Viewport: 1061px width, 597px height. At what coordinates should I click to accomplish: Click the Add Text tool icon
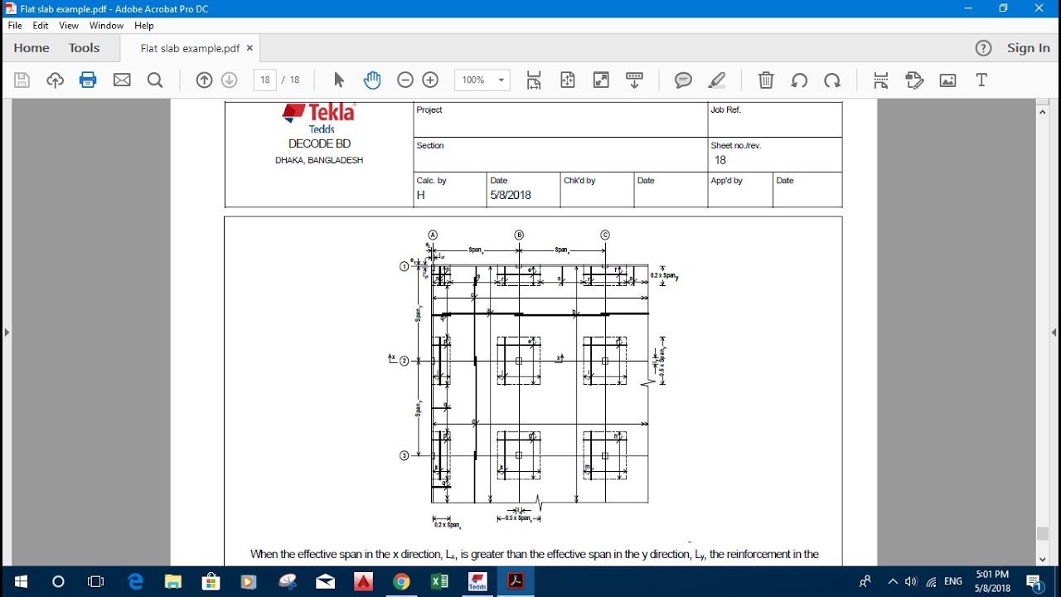click(981, 80)
